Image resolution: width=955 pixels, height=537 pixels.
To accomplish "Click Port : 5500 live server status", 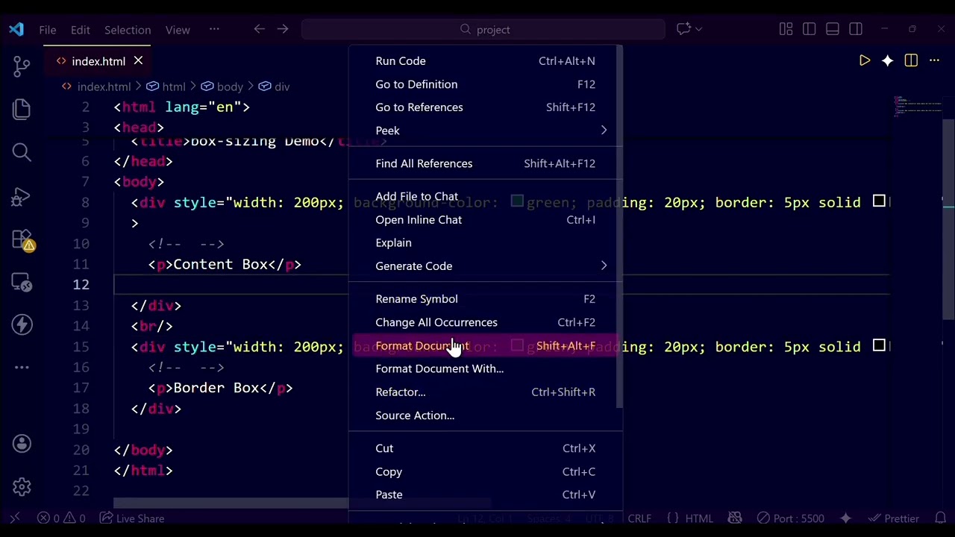I will point(791,518).
